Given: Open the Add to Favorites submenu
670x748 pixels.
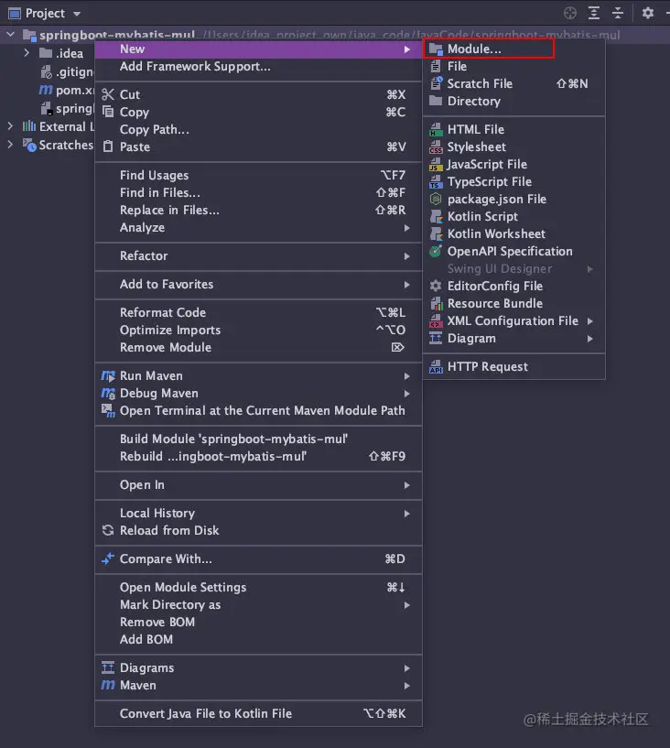Looking at the screenshot, I should pos(258,285).
